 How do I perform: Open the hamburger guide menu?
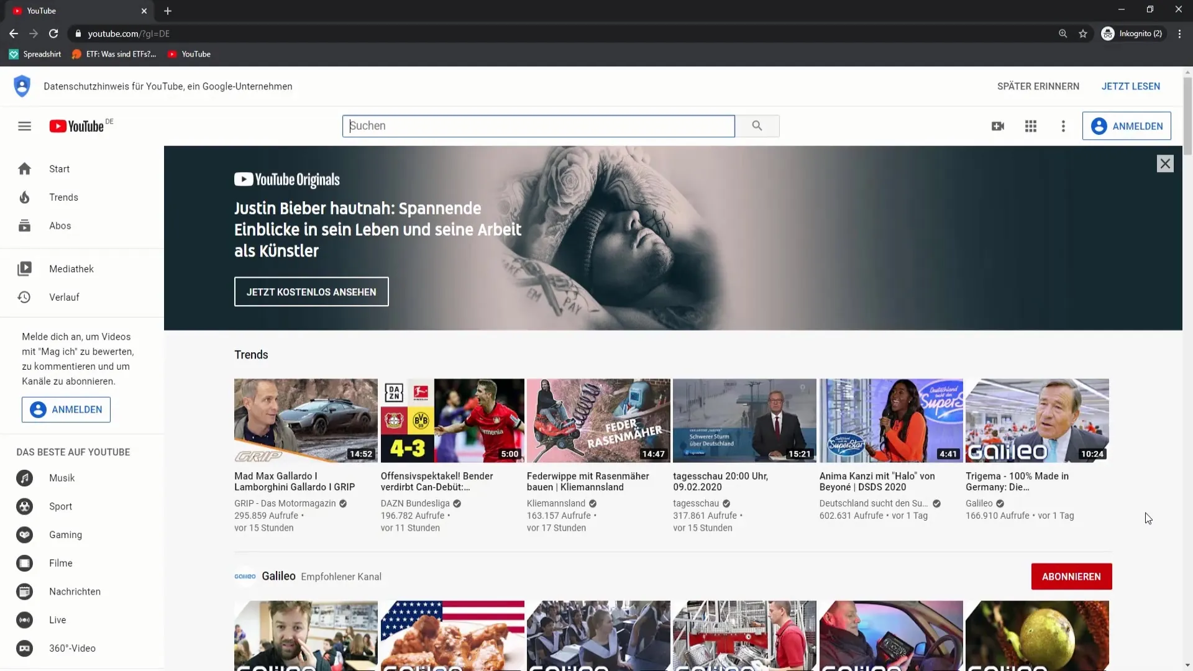click(24, 126)
